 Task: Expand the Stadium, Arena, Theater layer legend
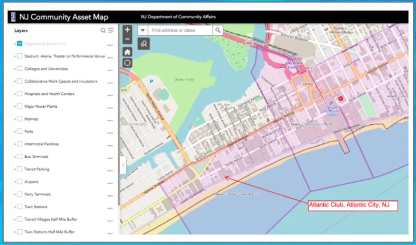(14, 56)
